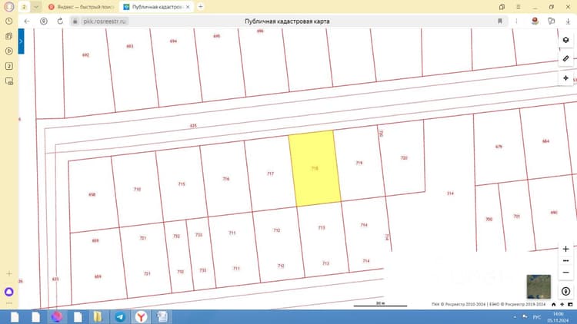577x324 pixels.
Task: Open the browser profile avatar
Action: pos(9,7)
